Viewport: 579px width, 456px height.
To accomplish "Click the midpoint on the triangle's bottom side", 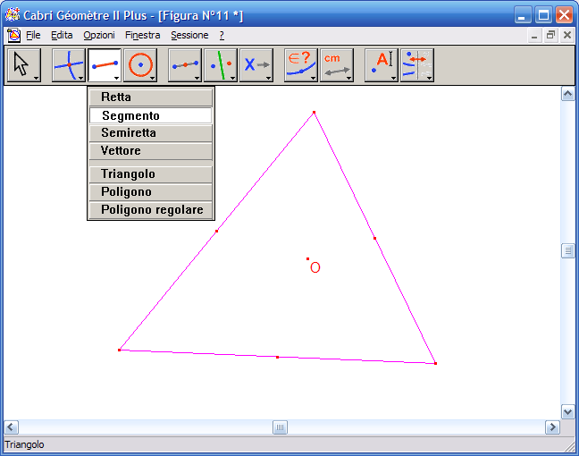I will (277, 358).
